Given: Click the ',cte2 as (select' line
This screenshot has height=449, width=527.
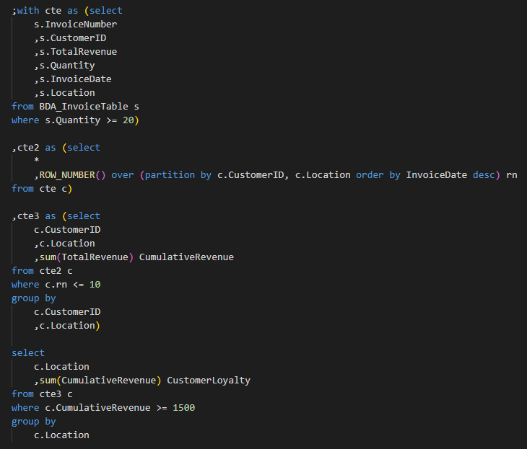Looking at the screenshot, I should (x=56, y=148).
